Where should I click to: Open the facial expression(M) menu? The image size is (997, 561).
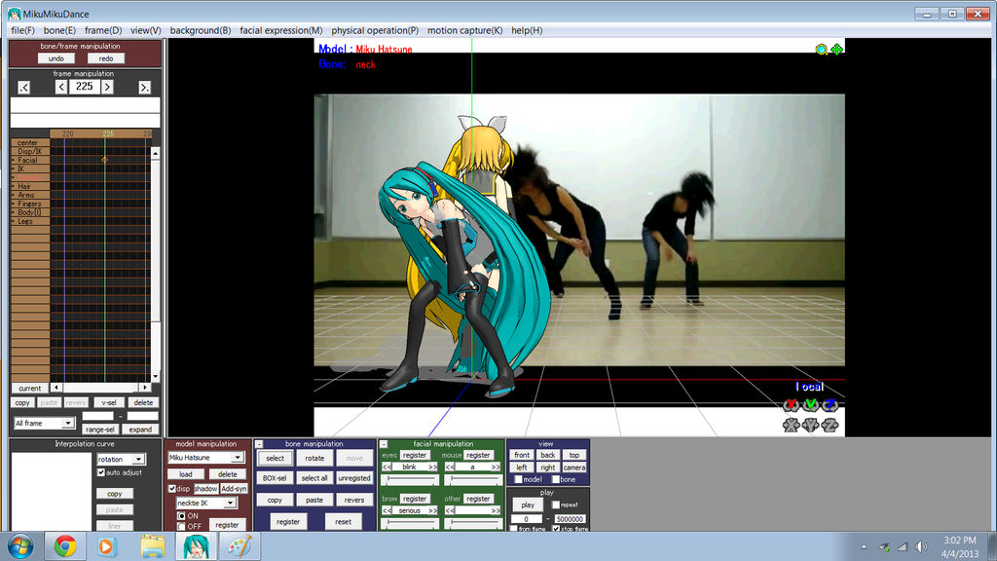click(x=281, y=30)
